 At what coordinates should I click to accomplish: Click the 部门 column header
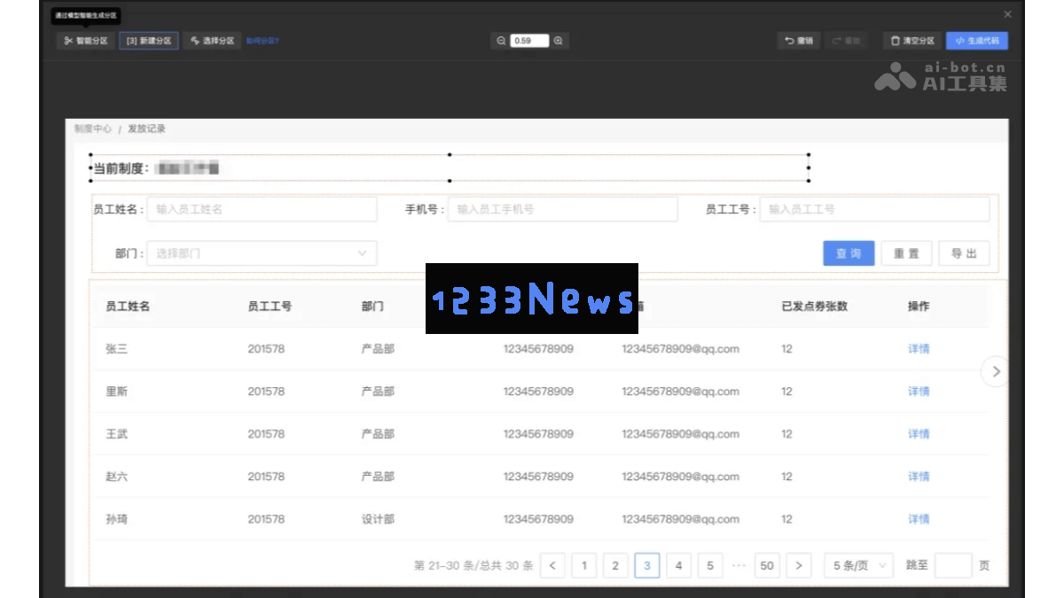[372, 307]
